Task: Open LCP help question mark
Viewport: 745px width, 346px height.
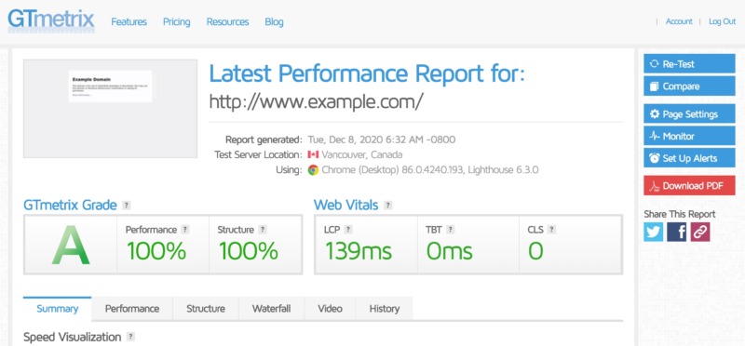Action: [347, 230]
